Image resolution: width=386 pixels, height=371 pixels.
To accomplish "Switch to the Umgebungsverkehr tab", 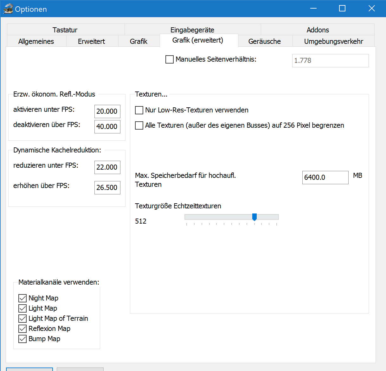I will coord(333,41).
